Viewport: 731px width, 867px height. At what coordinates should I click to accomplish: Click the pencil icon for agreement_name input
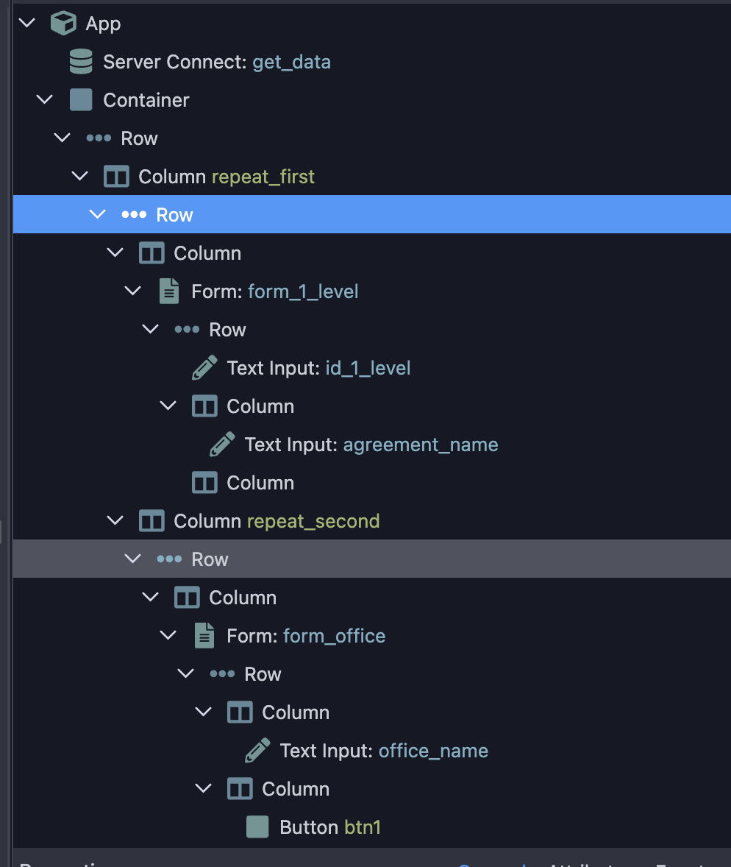222,444
